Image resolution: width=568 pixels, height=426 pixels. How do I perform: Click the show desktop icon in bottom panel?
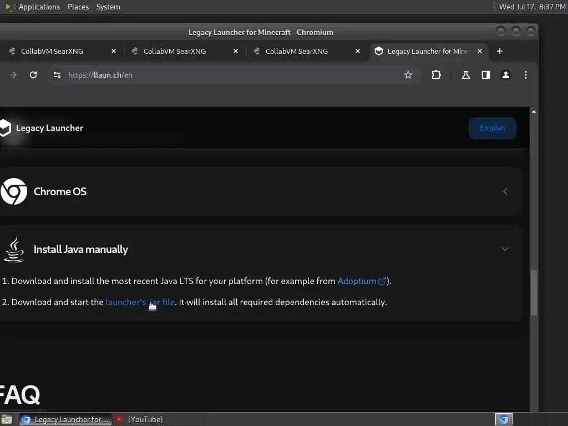point(6,420)
